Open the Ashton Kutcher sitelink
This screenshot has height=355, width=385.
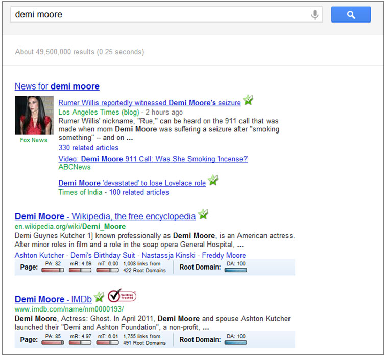(39, 255)
